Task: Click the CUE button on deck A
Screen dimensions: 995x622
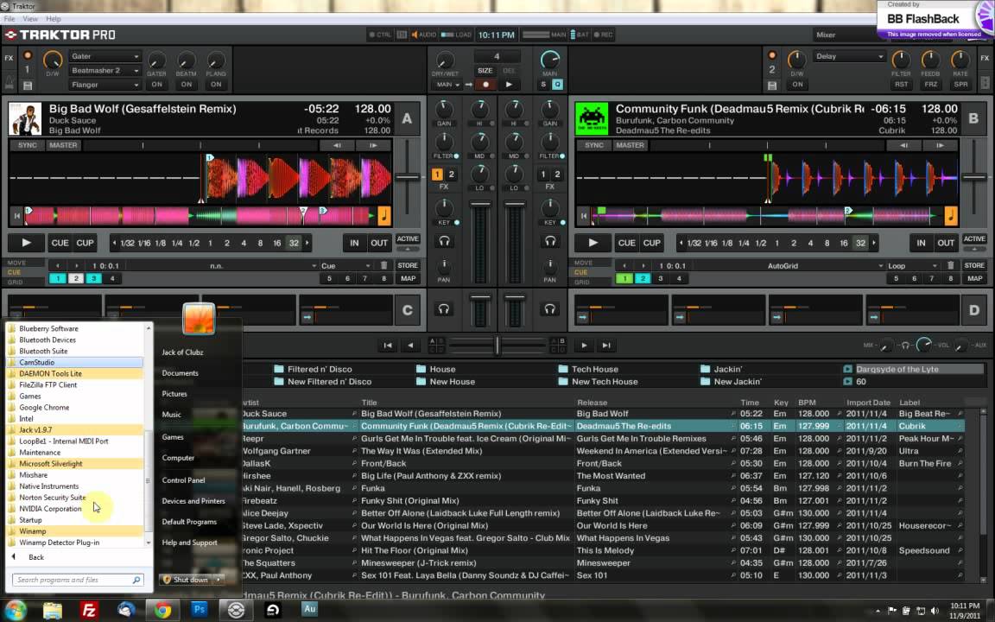Action: (60, 243)
